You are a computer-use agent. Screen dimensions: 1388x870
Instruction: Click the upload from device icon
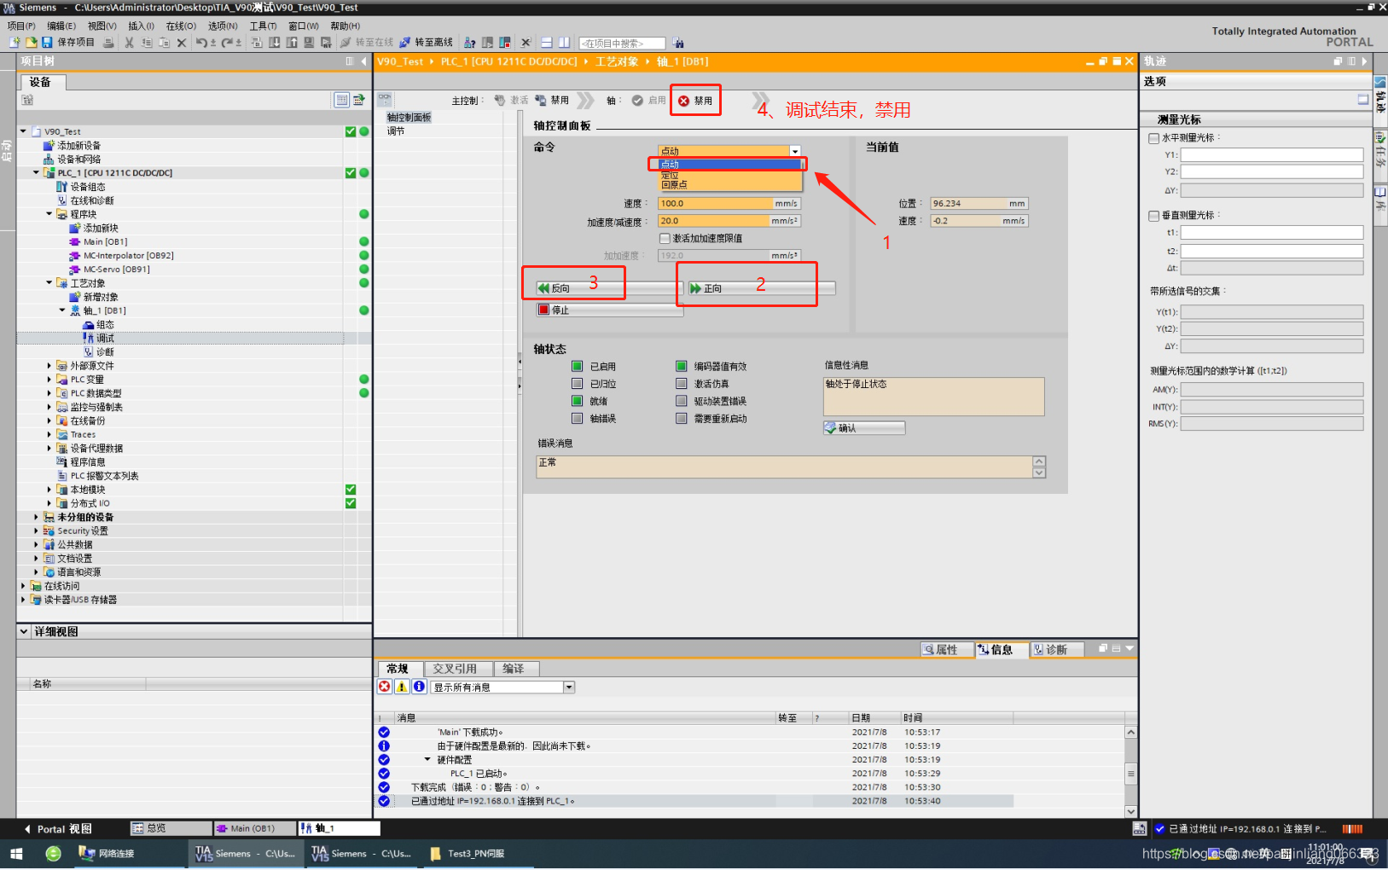(292, 42)
